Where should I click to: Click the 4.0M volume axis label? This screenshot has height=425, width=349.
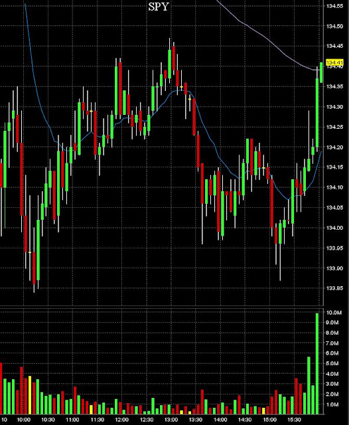tap(332, 374)
